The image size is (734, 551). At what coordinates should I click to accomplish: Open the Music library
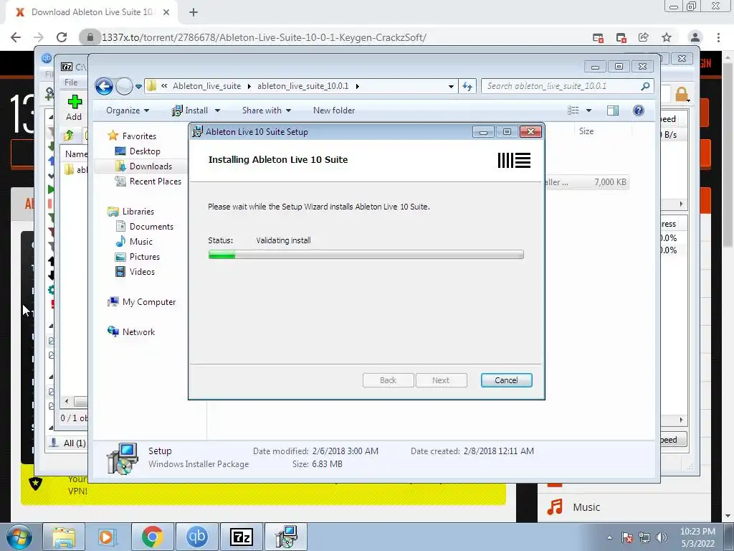coord(134,241)
